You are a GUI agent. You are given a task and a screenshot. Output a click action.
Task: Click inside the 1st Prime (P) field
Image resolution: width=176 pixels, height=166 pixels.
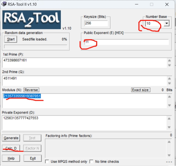[x=84, y=63]
